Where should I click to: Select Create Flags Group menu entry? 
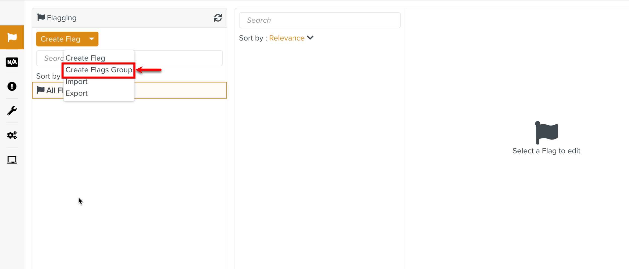(x=99, y=70)
